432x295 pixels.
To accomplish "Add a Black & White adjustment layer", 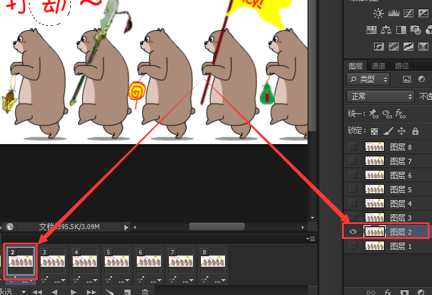I will pos(401,30).
